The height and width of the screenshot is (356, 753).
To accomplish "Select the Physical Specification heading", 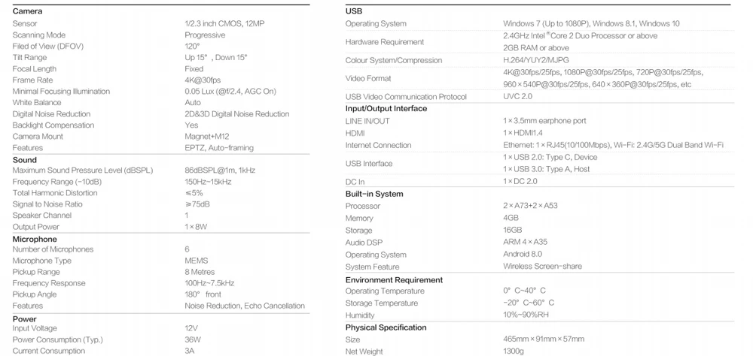I will [386, 327].
